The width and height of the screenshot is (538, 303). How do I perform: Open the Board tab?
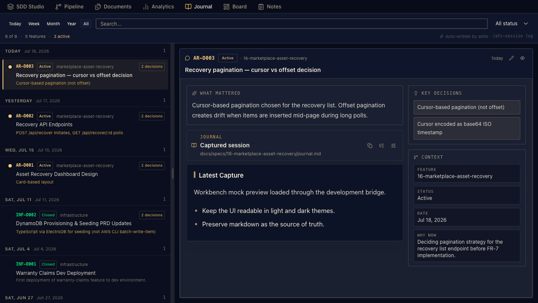(235, 7)
